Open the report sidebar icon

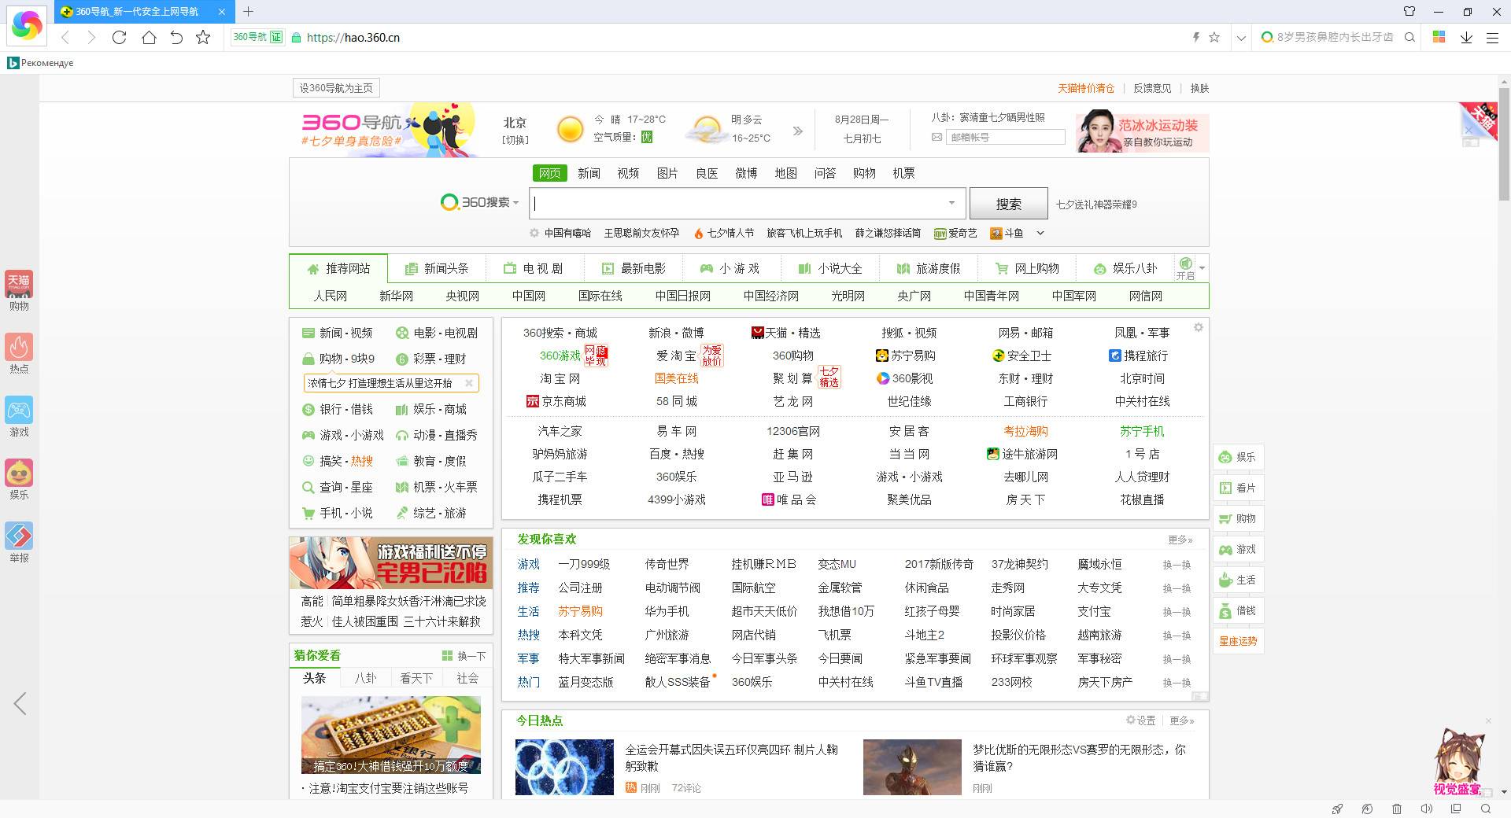click(19, 542)
